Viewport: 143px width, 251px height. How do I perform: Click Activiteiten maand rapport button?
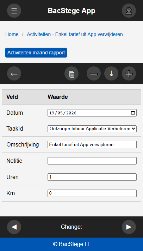[x=36, y=53]
